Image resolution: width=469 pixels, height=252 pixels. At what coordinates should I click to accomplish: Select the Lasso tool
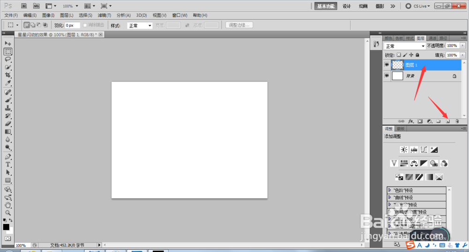point(8,59)
